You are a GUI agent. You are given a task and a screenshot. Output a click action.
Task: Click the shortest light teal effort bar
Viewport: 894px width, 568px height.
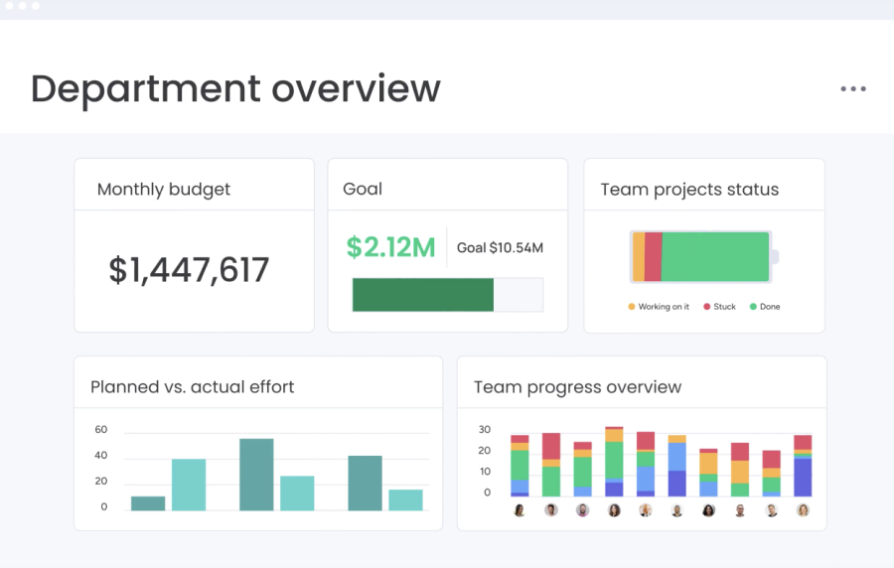[x=406, y=500]
